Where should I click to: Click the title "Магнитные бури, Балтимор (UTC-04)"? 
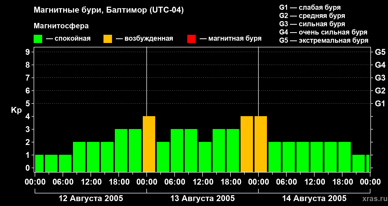point(109,10)
